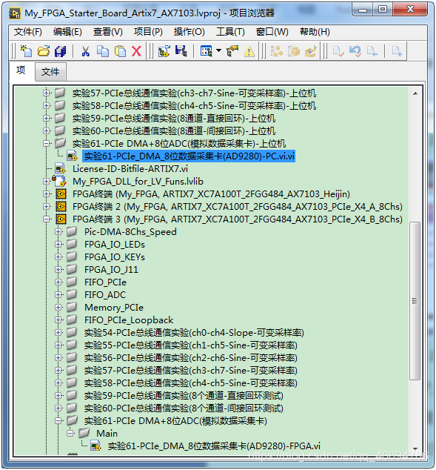Viewport: 436px width, 470px height.
Task: Click the Add target/device toolbar icon
Action: [164, 51]
